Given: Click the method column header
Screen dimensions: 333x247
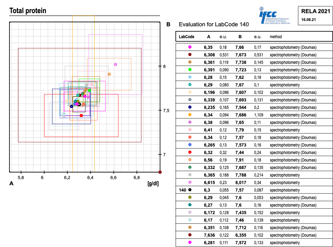Looking at the screenshot, I should click(276, 37).
